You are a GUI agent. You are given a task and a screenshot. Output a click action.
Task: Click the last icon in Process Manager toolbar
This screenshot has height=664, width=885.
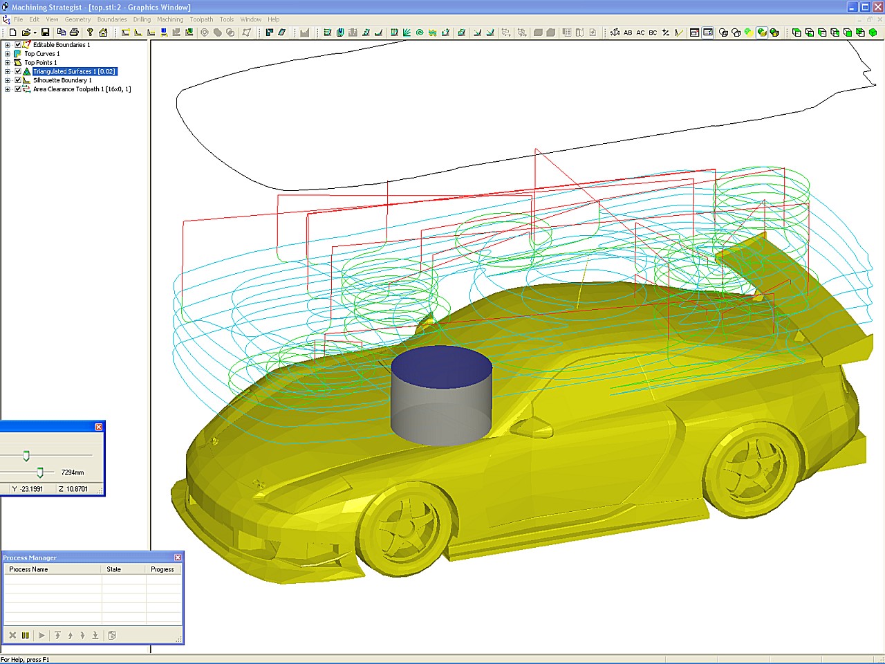click(112, 635)
